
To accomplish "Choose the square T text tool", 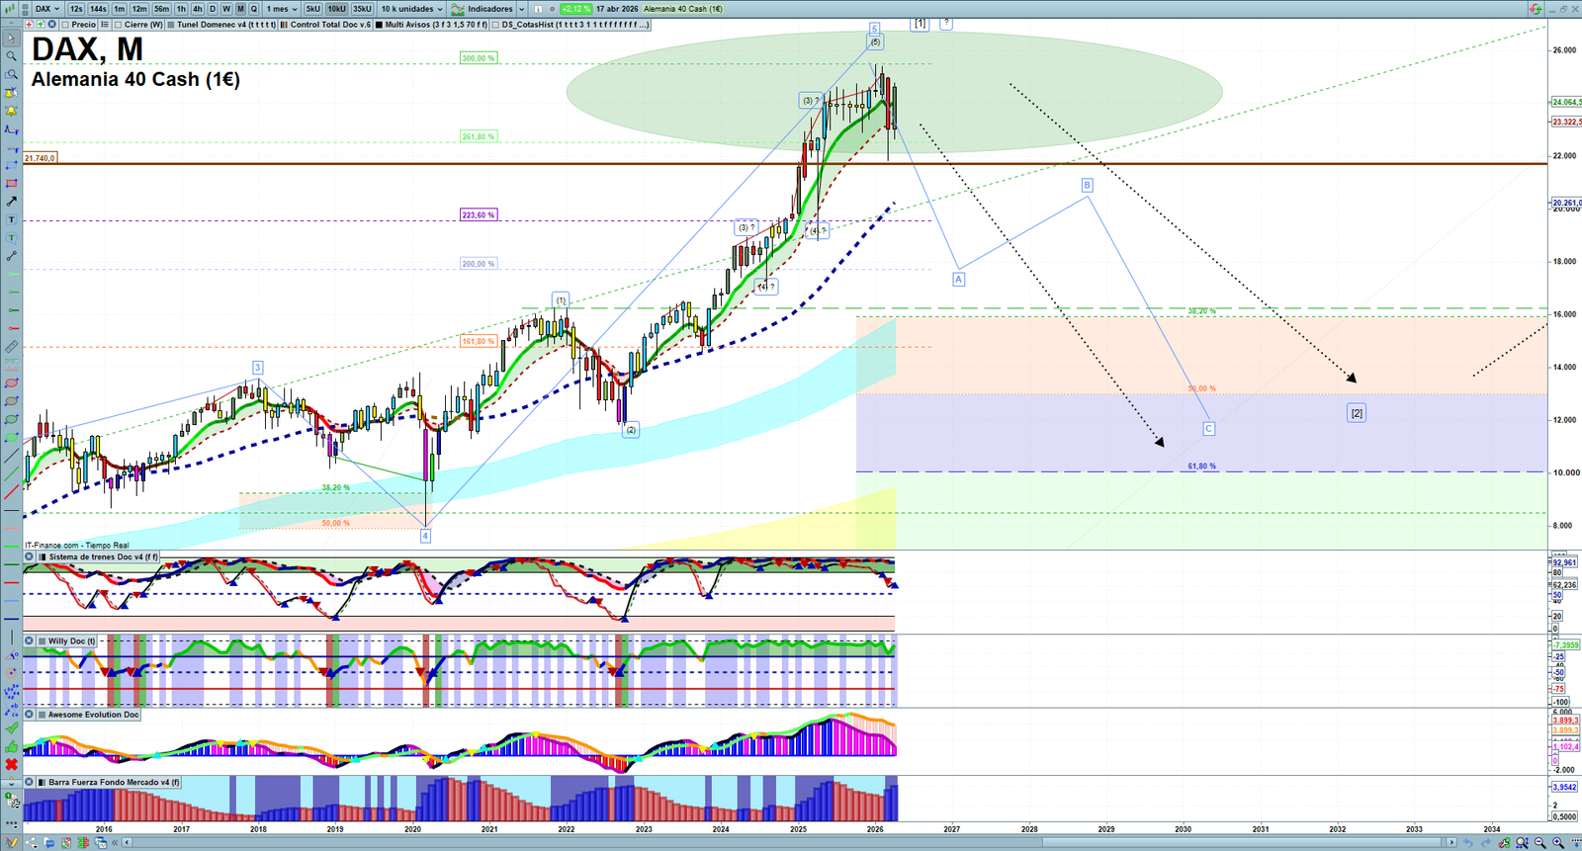I will (x=11, y=219).
